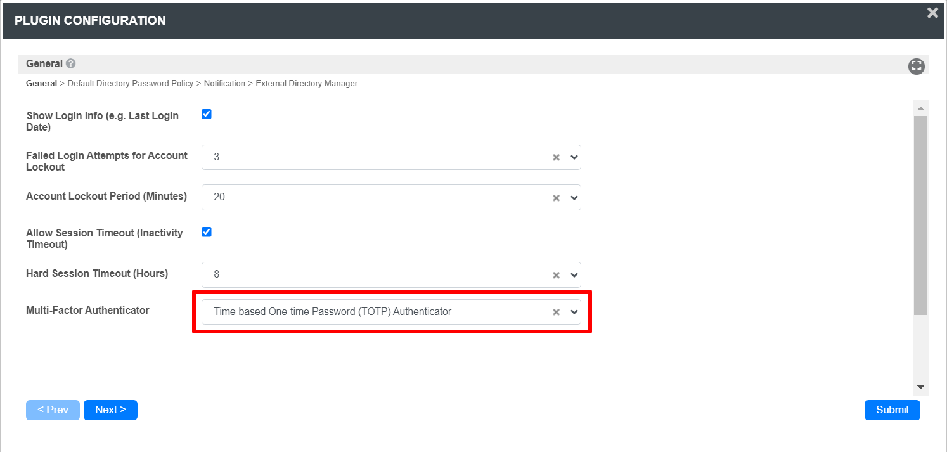Expand Hard Session Timeout dropdown arrow

click(x=574, y=275)
